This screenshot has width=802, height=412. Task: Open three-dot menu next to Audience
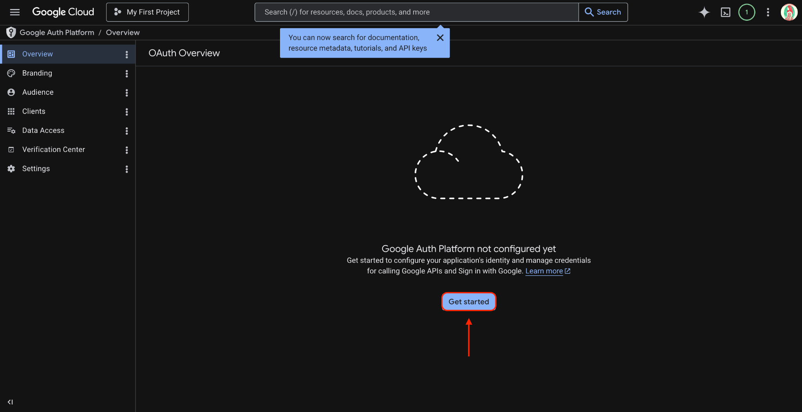point(126,93)
